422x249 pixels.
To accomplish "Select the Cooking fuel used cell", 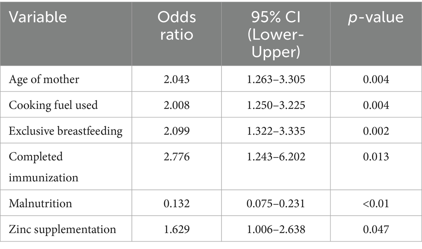I will coord(53,105).
